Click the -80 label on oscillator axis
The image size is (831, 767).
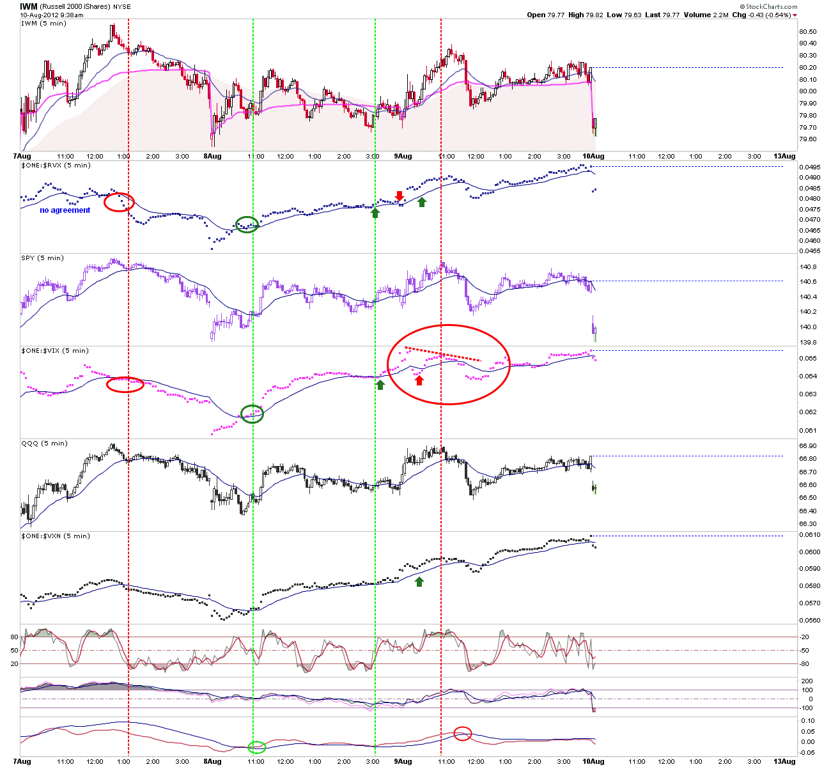point(805,663)
